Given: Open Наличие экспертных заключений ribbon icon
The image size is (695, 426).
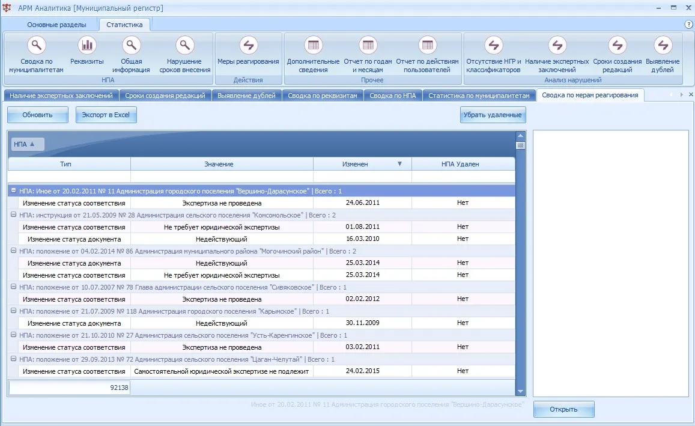Looking at the screenshot, I should (x=557, y=45).
